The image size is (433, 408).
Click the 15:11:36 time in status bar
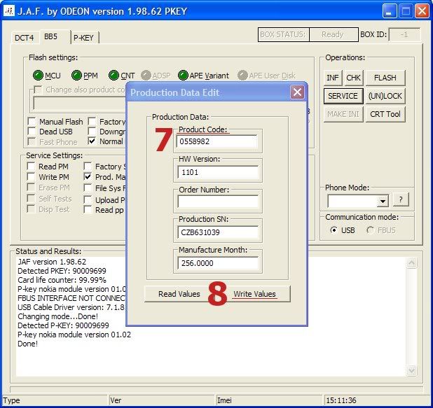coord(341,400)
